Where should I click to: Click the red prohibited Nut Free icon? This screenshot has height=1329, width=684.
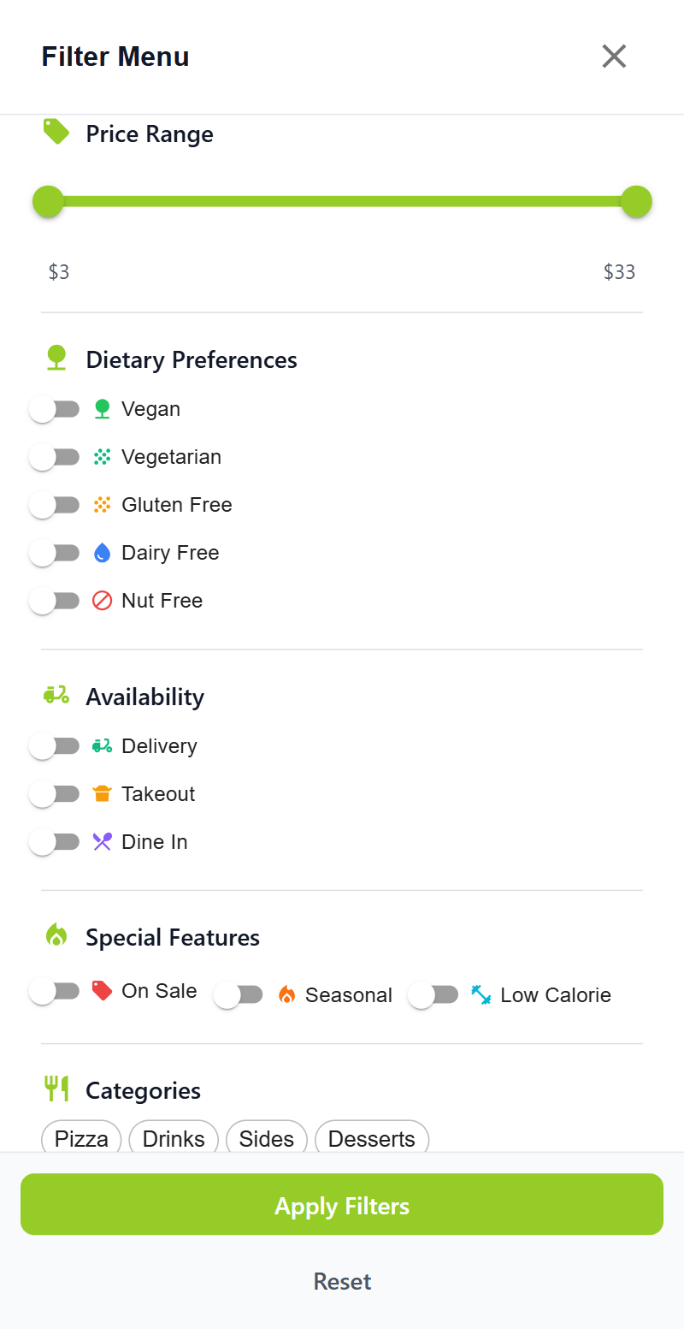[x=103, y=601]
